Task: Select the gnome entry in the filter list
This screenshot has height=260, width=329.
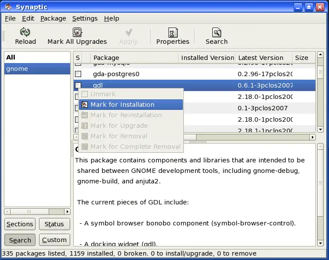Action: [37, 69]
